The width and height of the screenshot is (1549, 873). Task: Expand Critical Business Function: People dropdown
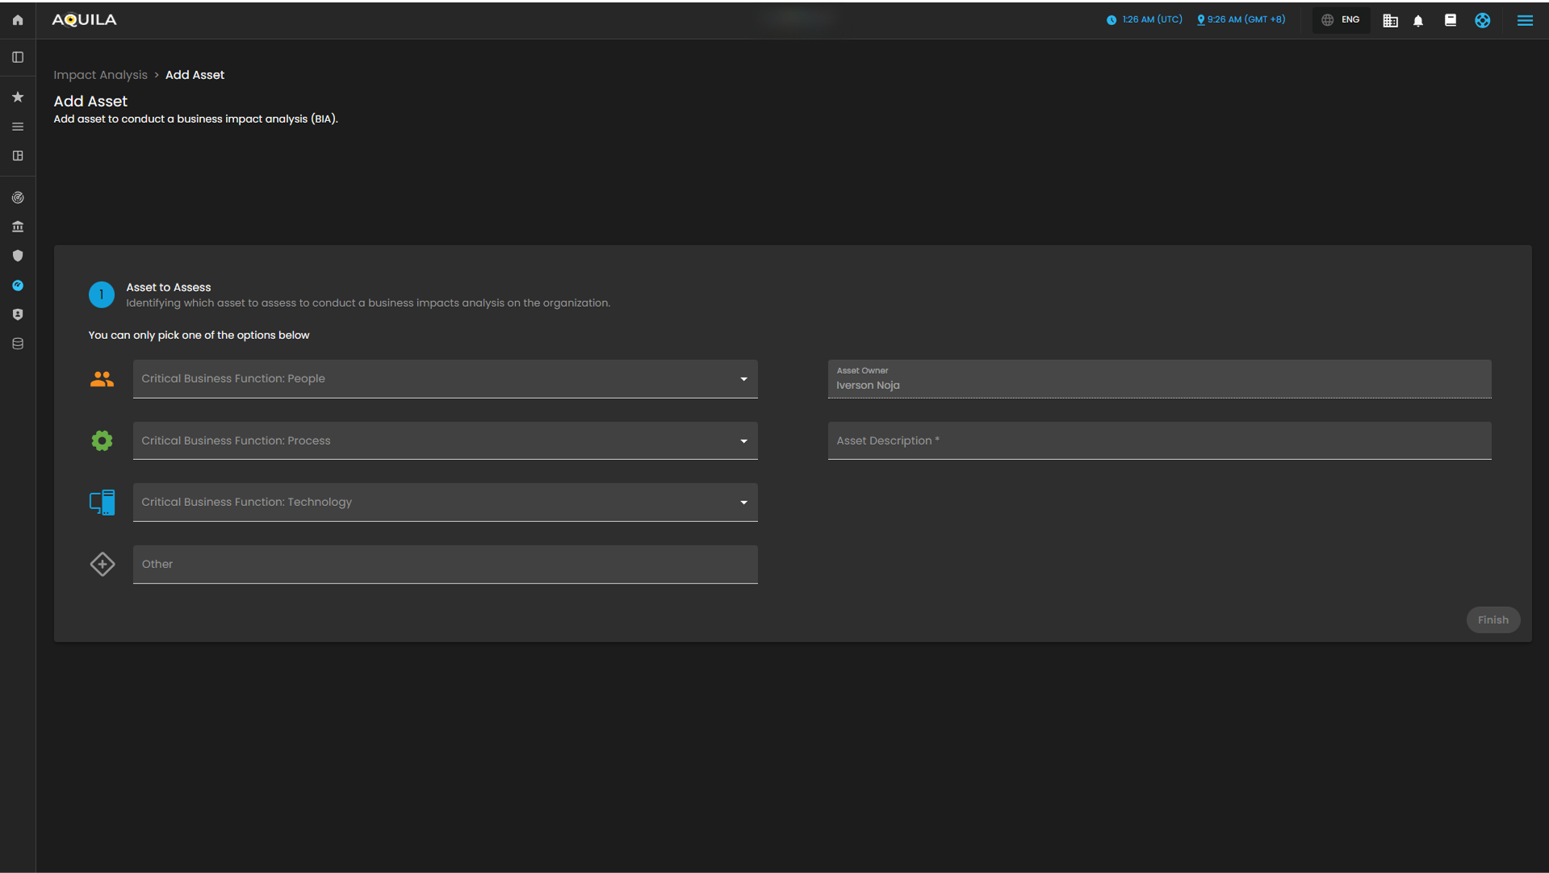445,379
